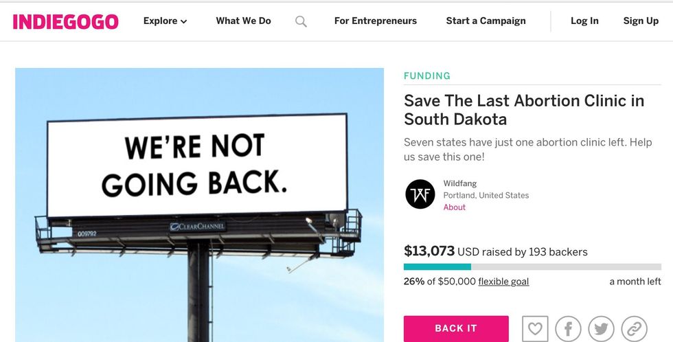Go to Indiegogo home logo
Image resolution: width=673 pixels, height=342 pixels.
pyautogui.click(x=65, y=21)
